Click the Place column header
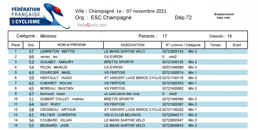The width and height of the screenshot is (258, 130). point(16,45)
